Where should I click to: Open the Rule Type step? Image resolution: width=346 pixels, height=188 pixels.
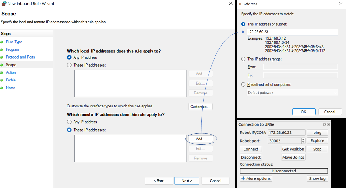(x=14, y=42)
